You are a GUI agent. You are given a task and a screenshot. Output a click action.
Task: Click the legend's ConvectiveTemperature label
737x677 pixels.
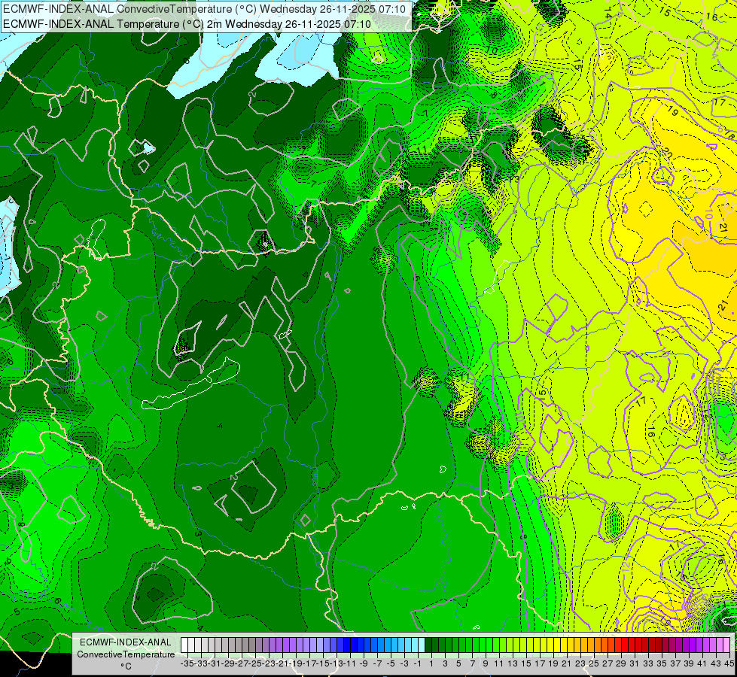tap(126, 654)
